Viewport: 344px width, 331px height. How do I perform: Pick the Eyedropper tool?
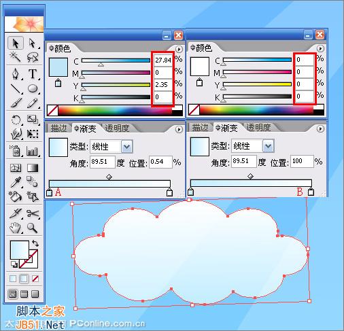(16, 182)
